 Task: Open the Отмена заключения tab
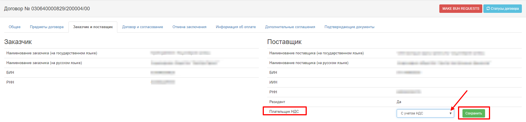coord(189,27)
